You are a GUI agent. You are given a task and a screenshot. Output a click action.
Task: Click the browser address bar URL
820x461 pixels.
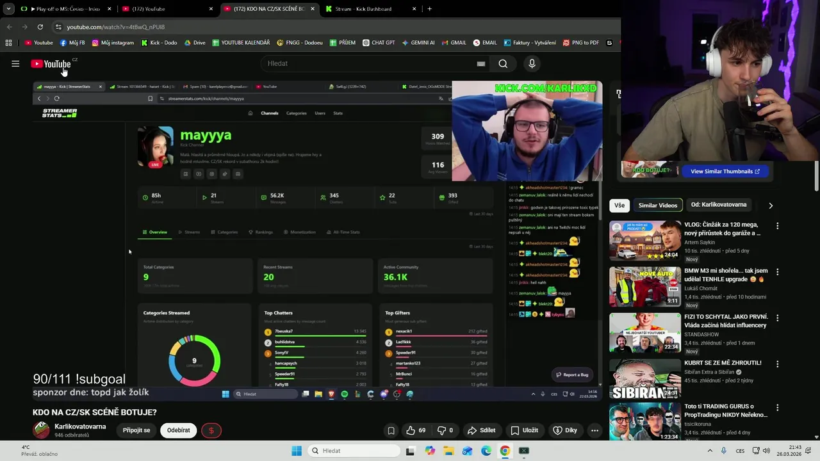pos(116,27)
